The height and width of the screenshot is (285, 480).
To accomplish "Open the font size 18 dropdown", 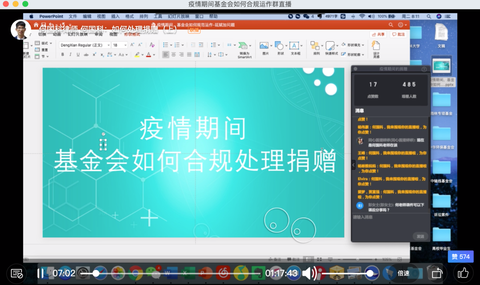I will coord(125,45).
